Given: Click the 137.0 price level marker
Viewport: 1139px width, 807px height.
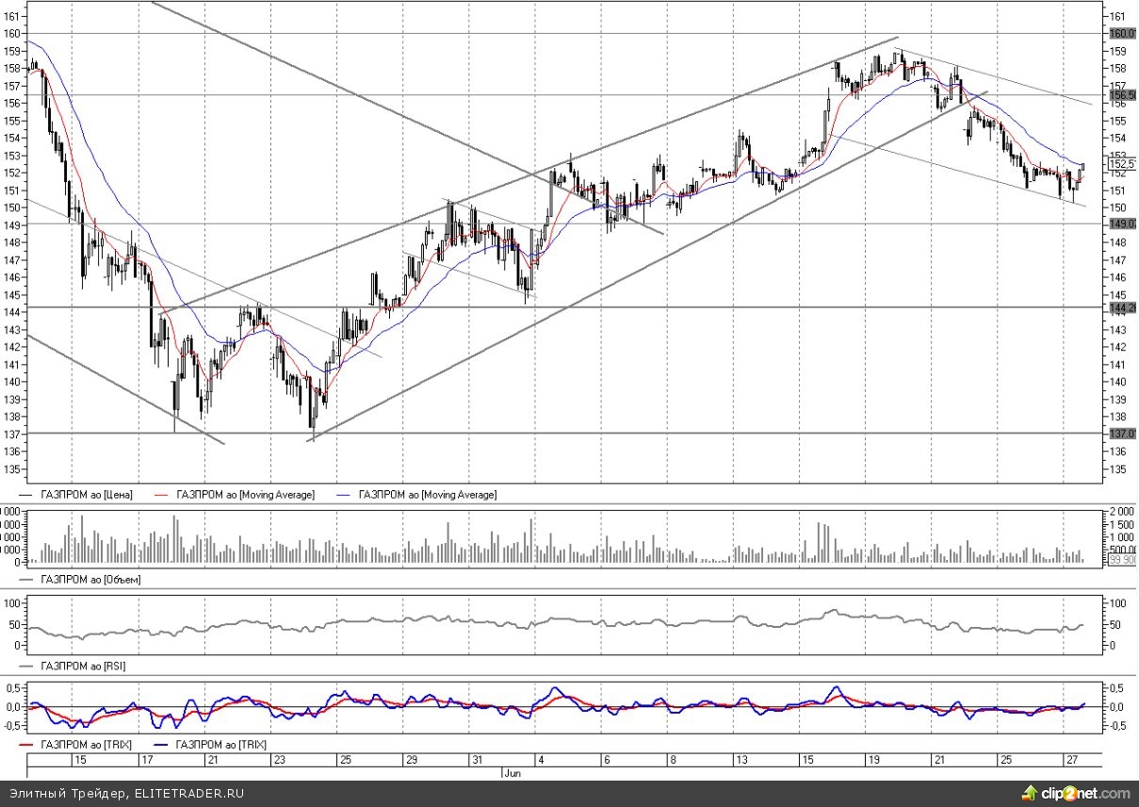Looking at the screenshot, I should [x=1123, y=434].
